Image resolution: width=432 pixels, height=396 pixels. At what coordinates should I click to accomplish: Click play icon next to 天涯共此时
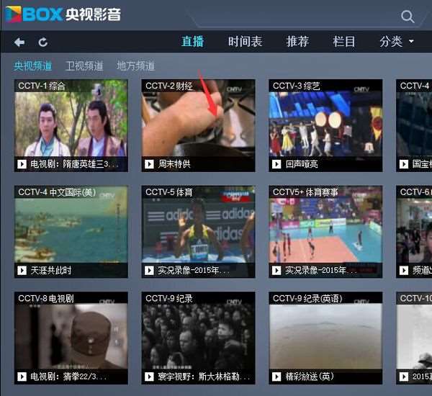pos(22,270)
